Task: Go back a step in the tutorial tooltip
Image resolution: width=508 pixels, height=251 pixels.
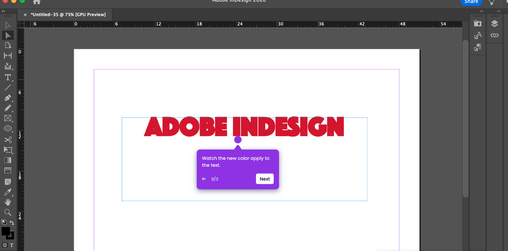Action: [204, 179]
